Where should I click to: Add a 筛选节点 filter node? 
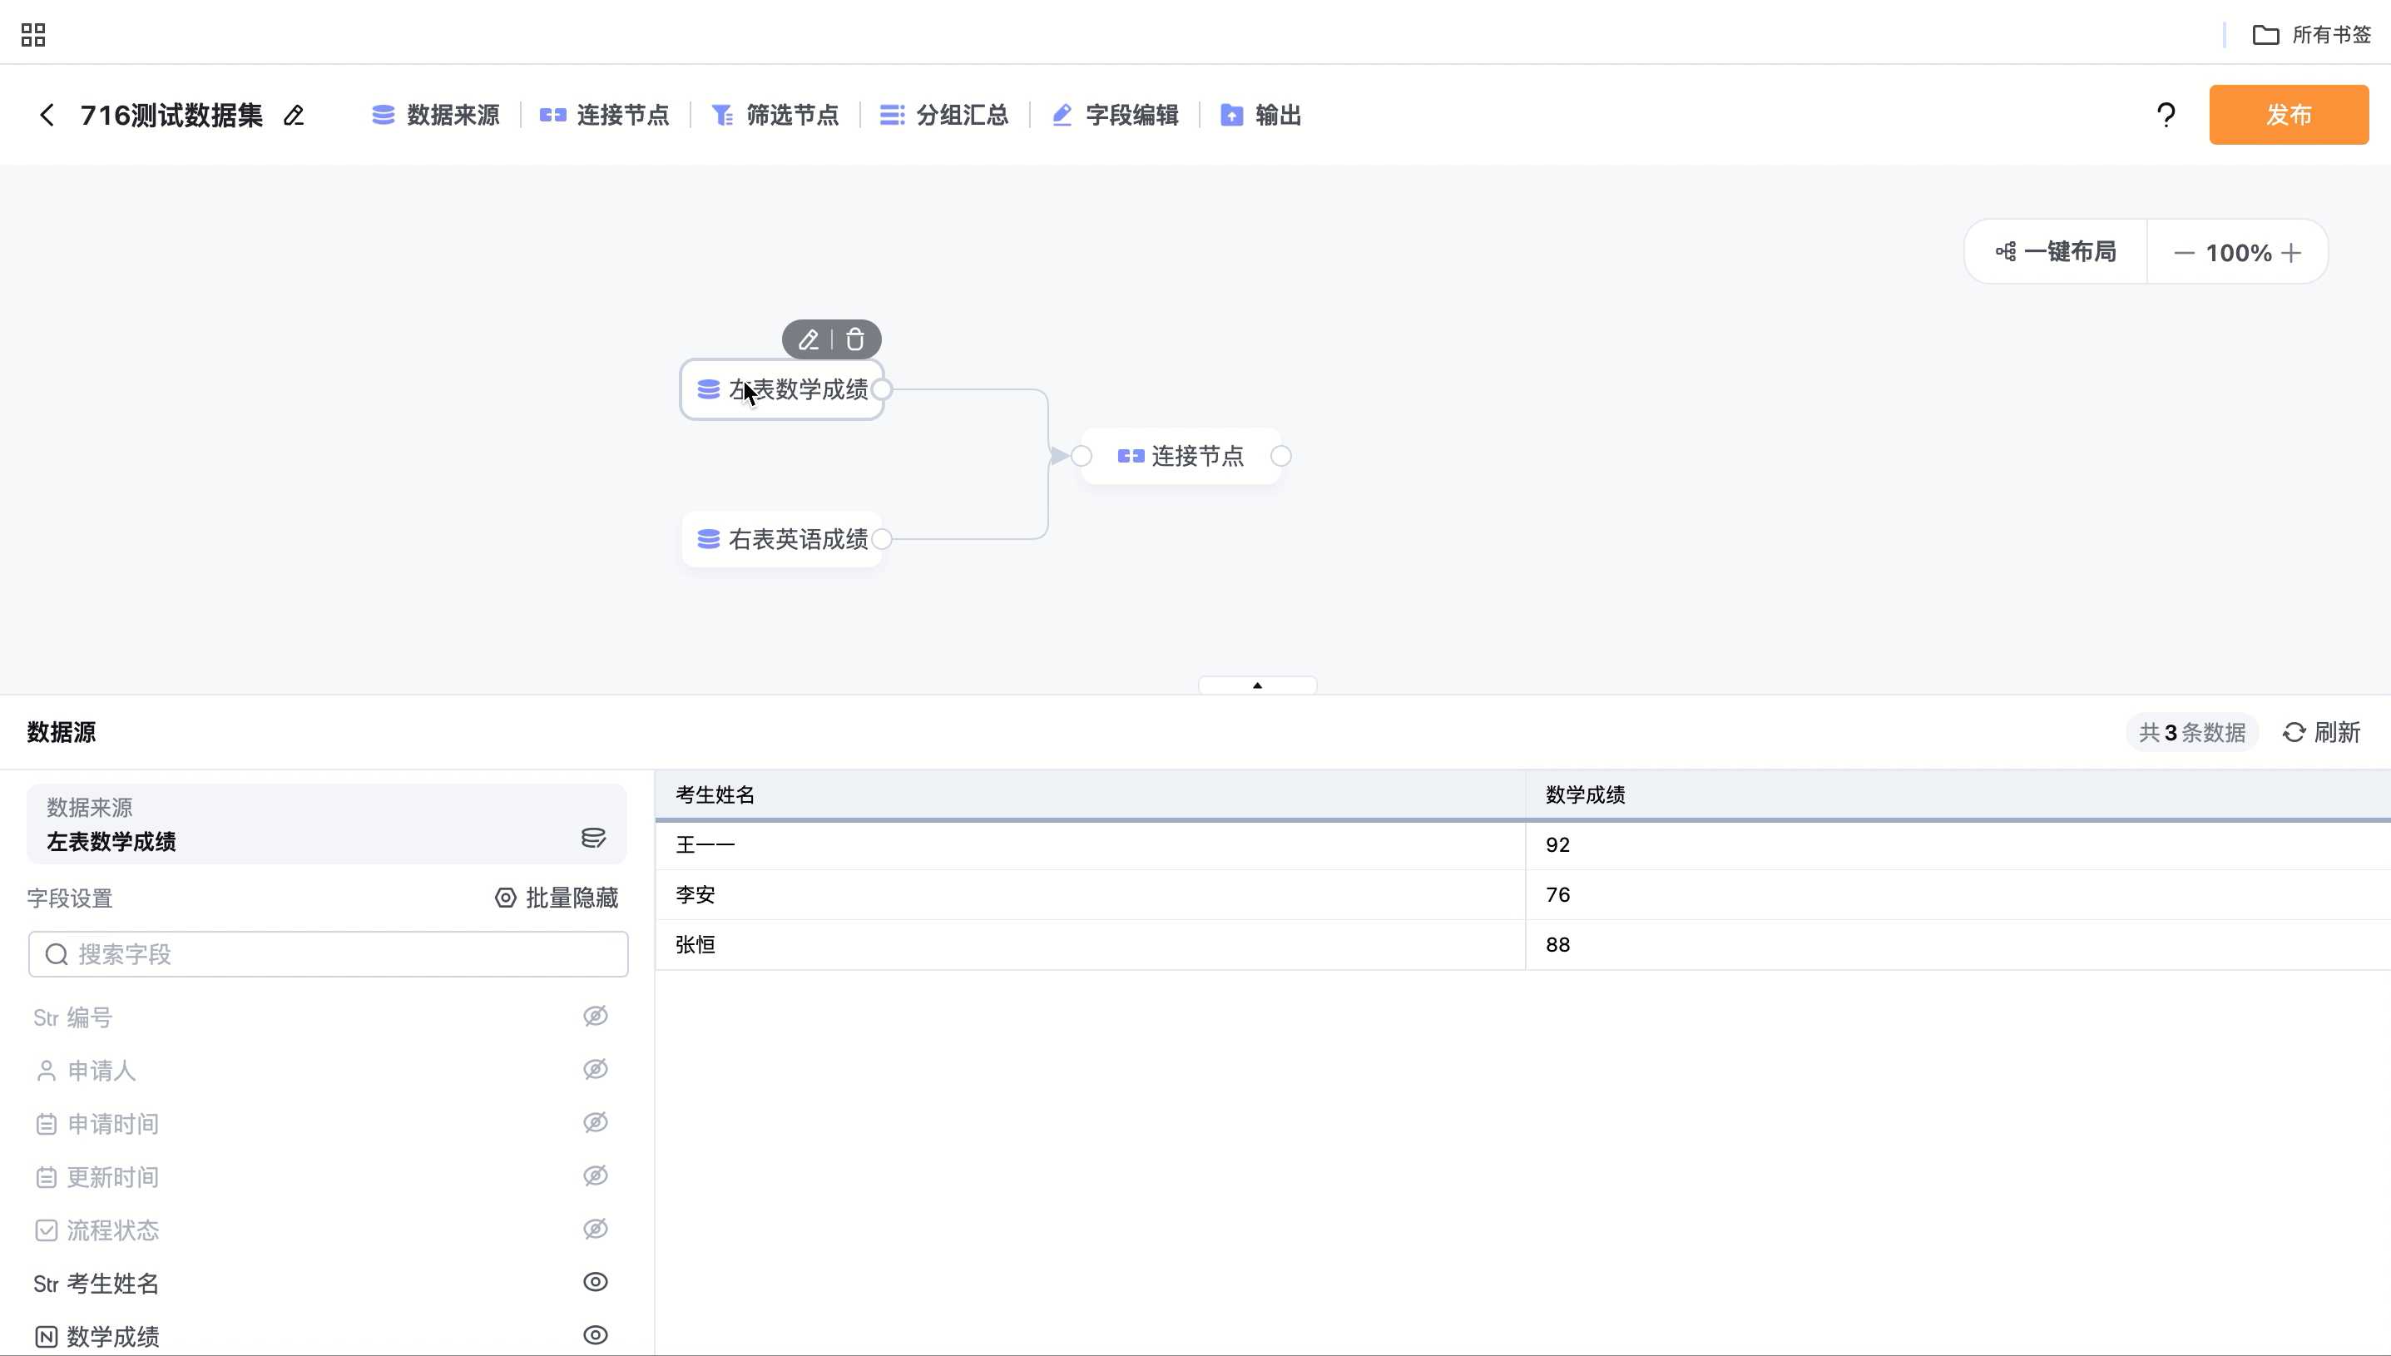(x=775, y=115)
